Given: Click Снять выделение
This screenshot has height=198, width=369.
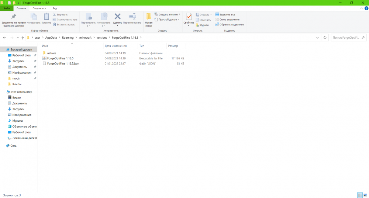Looking at the screenshot, I should (227, 20).
